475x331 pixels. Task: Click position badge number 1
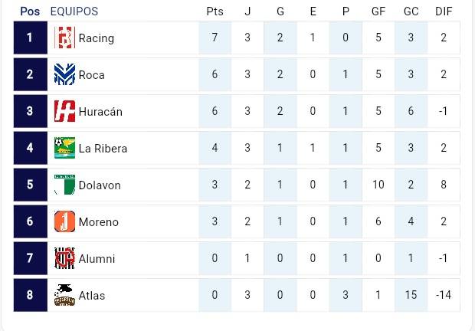tap(30, 38)
